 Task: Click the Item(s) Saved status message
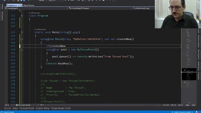point(9,112)
